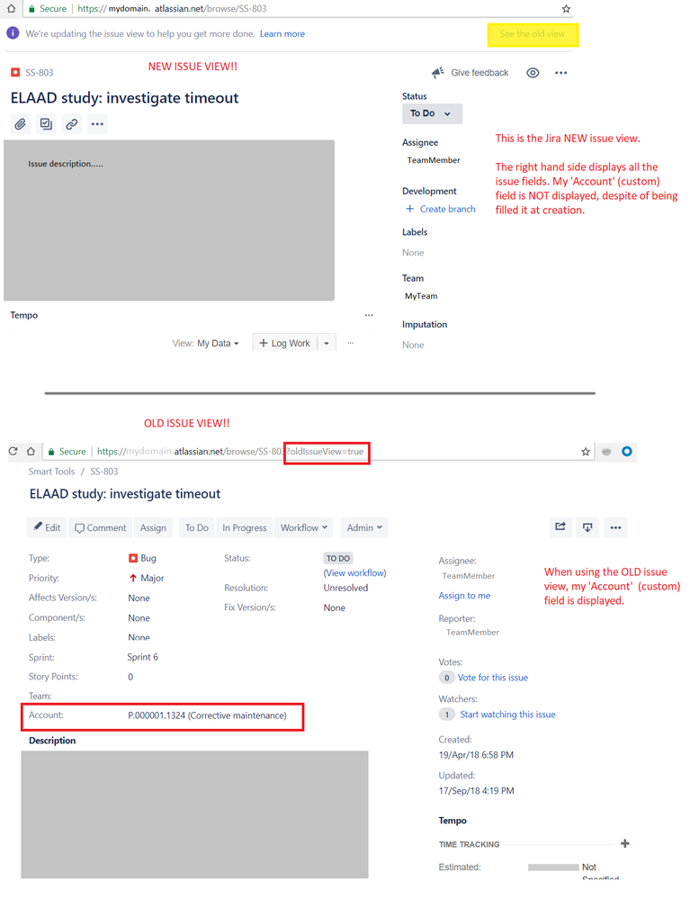Open the Admin dropdown menu
Viewport: 699px width, 899px height.
pos(363,527)
